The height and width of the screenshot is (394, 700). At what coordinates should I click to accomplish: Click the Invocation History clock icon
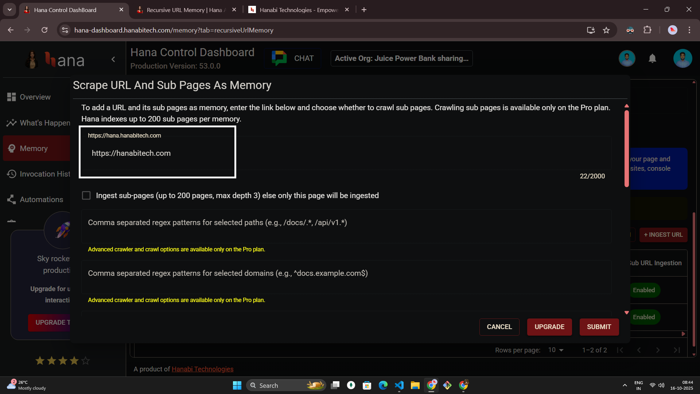click(11, 174)
